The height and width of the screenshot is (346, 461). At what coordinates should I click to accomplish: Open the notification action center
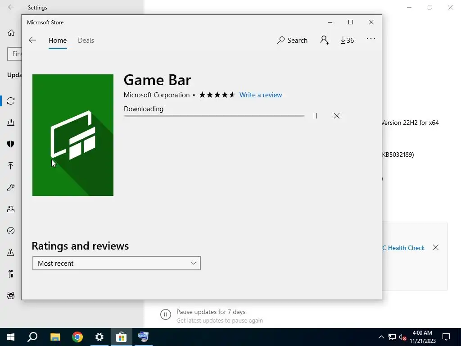point(446,337)
